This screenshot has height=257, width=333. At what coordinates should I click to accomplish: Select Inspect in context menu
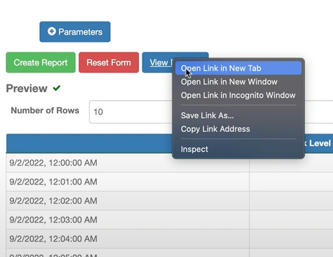tap(238, 149)
